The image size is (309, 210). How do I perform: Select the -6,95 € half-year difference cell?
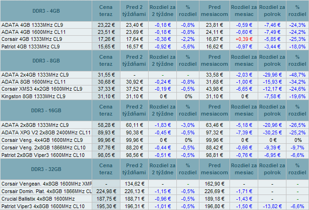click(x=272, y=155)
